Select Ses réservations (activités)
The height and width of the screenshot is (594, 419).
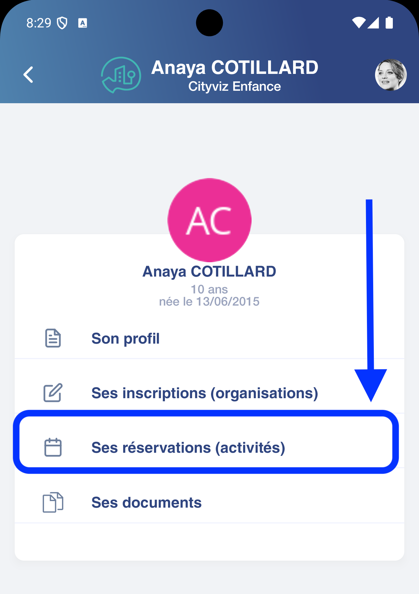point(188,448)
